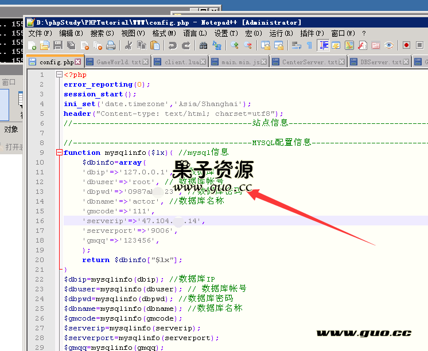Switch to the CenterServer.txt tab
The image size is (428, 351).
coord(310,63)
